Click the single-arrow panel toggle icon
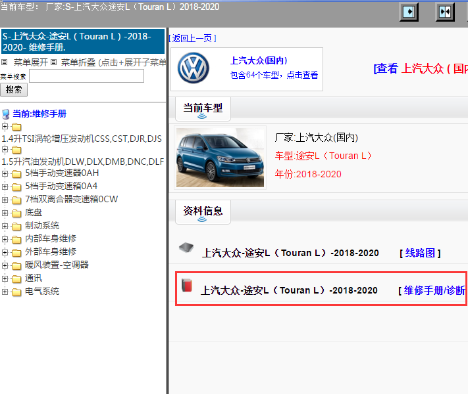Image resolution: width=468 pixels, height=394 pixels. tap(409, 12)
